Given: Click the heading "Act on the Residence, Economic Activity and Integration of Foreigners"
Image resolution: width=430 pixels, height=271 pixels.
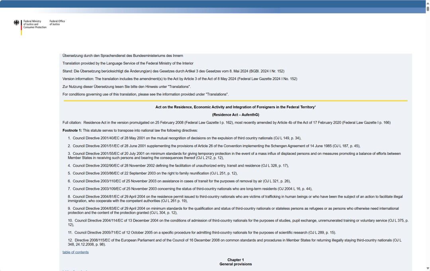Looking at the screenshot, I should 236,107.
